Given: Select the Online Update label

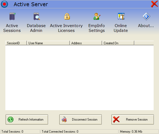Looking at the screenshot, I should [x=121, y=28].
